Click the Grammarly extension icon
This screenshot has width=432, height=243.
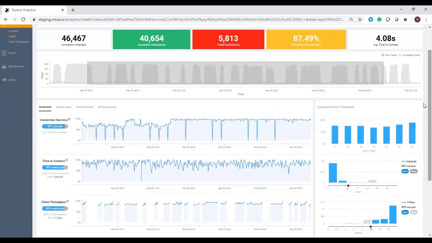point(380,20)
